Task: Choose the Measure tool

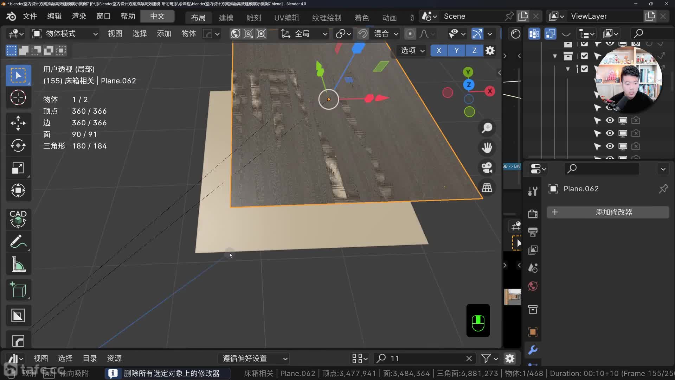Action: [x=18, y=264]
